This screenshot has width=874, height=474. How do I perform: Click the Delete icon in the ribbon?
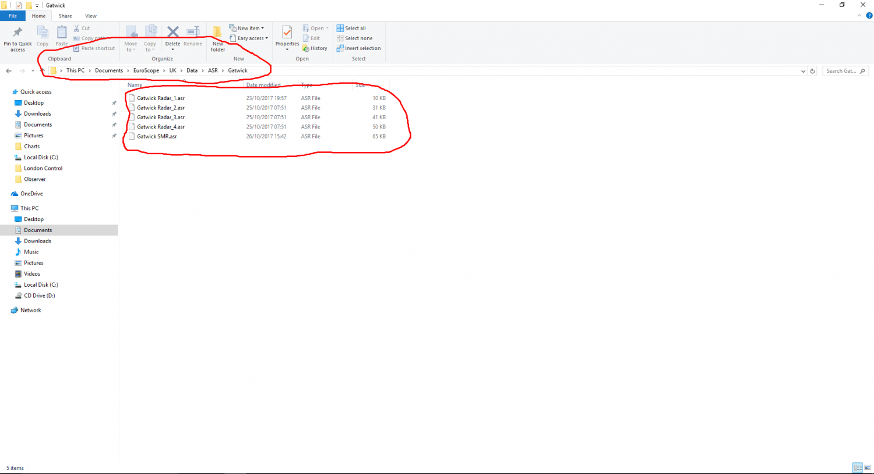tap(173, 33)
